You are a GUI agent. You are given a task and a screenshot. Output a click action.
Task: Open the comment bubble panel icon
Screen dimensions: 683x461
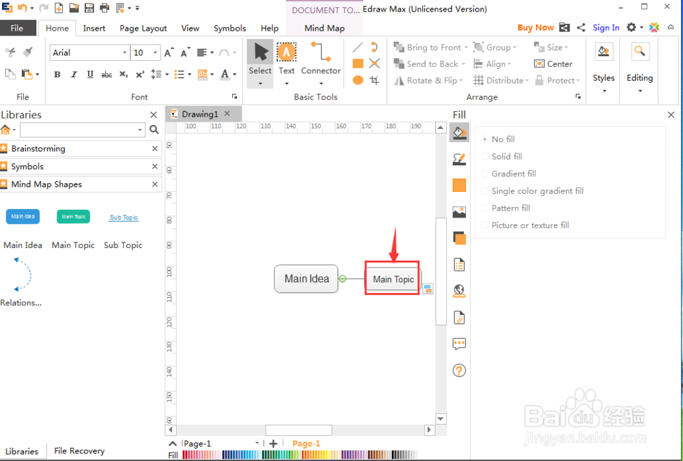(x=460, y=344)
